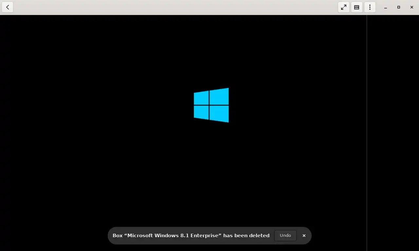
Task: Open the three-dot actions menu
Action: click(370, 7)
